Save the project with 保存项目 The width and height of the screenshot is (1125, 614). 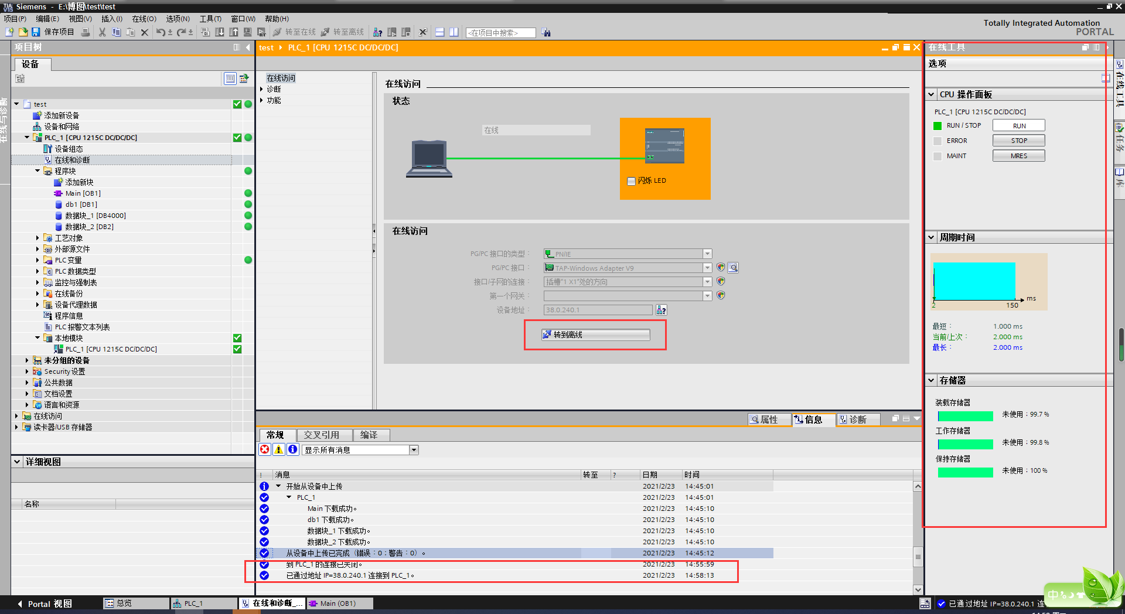tap(53, 32)
